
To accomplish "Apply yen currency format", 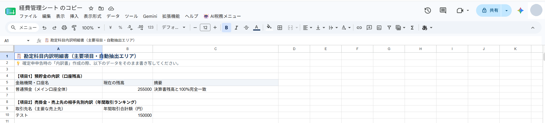I will (110, 28).
